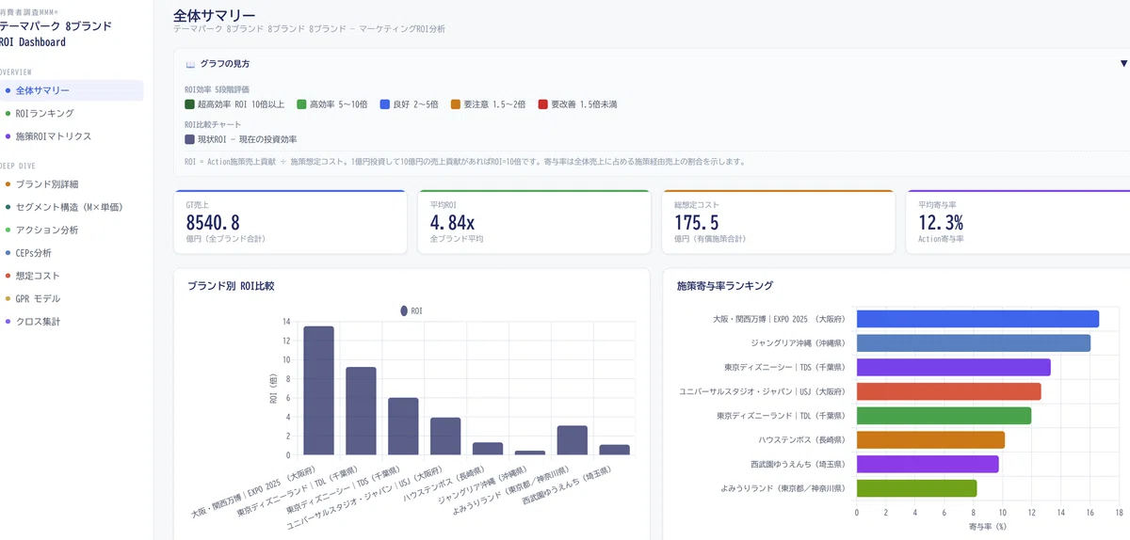
Task: Click the GT売上 8540.8 KPI card
Action: point(289,222)
